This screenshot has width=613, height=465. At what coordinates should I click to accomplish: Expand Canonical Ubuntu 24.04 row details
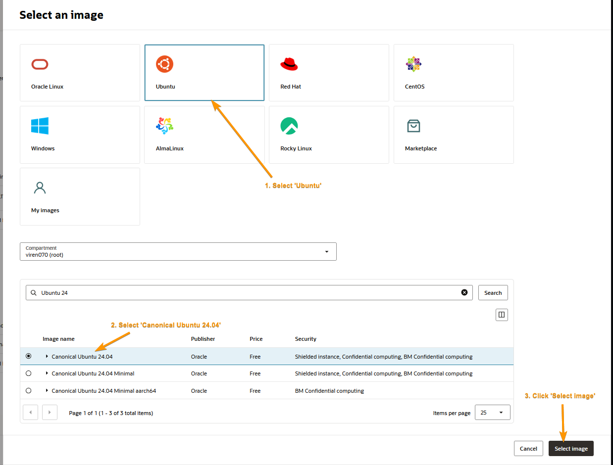click(47, 356)
